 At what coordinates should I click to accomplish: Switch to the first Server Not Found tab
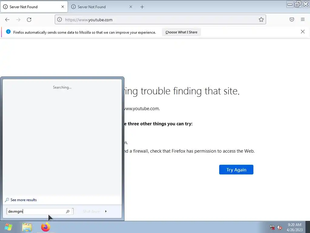coord(34,7)
